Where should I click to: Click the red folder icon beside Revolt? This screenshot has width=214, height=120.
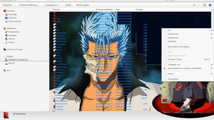55,58
